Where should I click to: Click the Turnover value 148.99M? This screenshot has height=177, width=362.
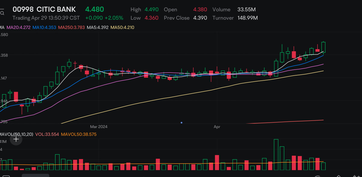coord(248,18)
